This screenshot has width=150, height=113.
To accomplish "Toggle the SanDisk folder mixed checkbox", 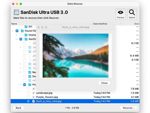I will tap(21, 39).
